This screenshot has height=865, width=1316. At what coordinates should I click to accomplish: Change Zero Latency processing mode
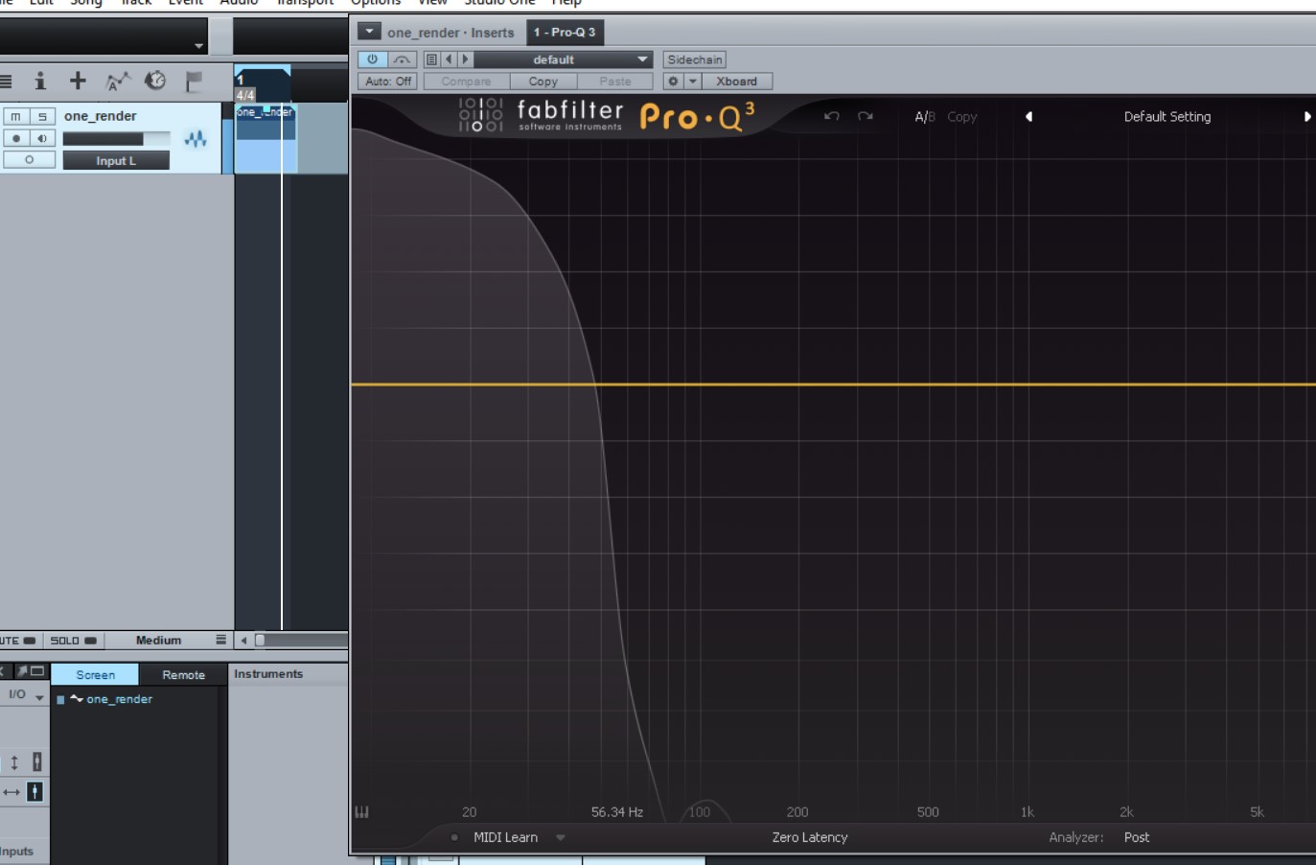click(810, 837)
